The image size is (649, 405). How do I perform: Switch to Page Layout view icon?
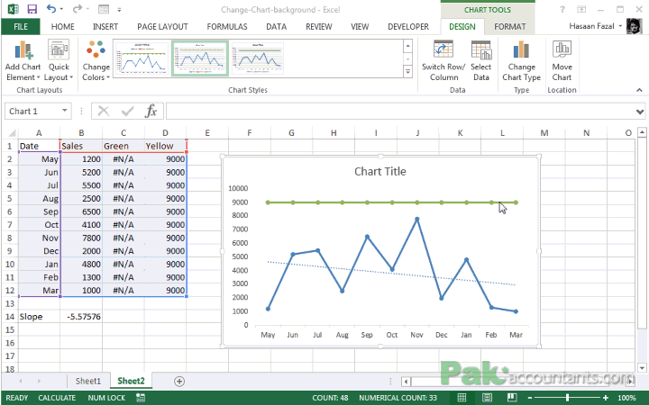(x=487, y=398)
